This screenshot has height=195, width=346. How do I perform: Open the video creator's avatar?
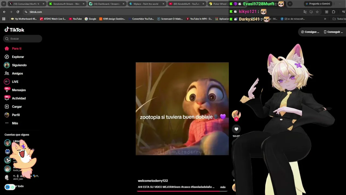coord(236,114)
